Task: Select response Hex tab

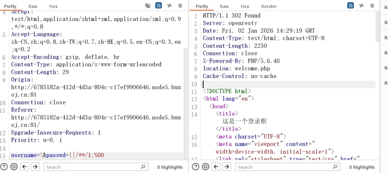Action: tap(245, 6)
